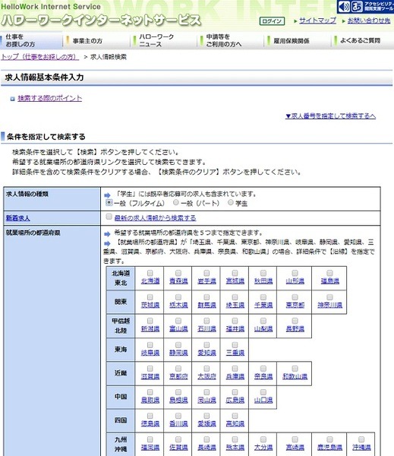This screenshot has height=456, width=394.
Task: Check the 広島県 checkbox
Action: (235, 392)
